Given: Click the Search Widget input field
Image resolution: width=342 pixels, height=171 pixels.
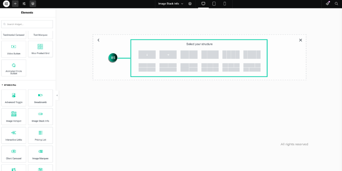Looking at the screenshot, I should pos(27,24).
